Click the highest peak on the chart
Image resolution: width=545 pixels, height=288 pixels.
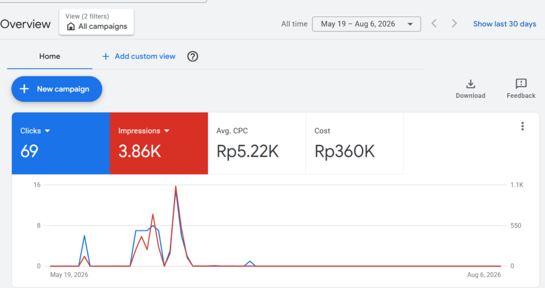pyautogui.click(x=176, y=186)
